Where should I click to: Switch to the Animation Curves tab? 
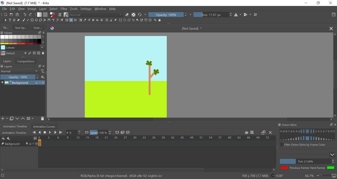click(44, 126)
